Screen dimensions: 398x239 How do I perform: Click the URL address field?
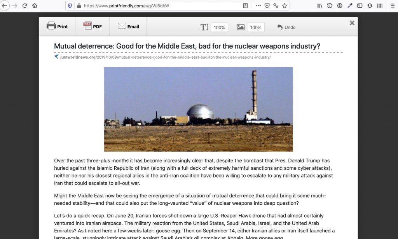pyautogui.click(x=155, y=6)
